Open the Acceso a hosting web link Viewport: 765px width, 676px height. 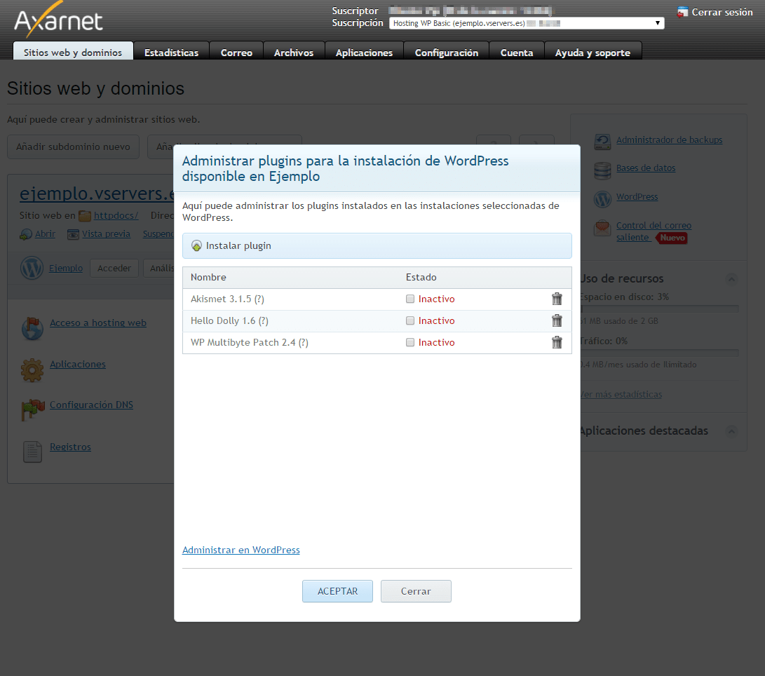[x=98, y=323]
